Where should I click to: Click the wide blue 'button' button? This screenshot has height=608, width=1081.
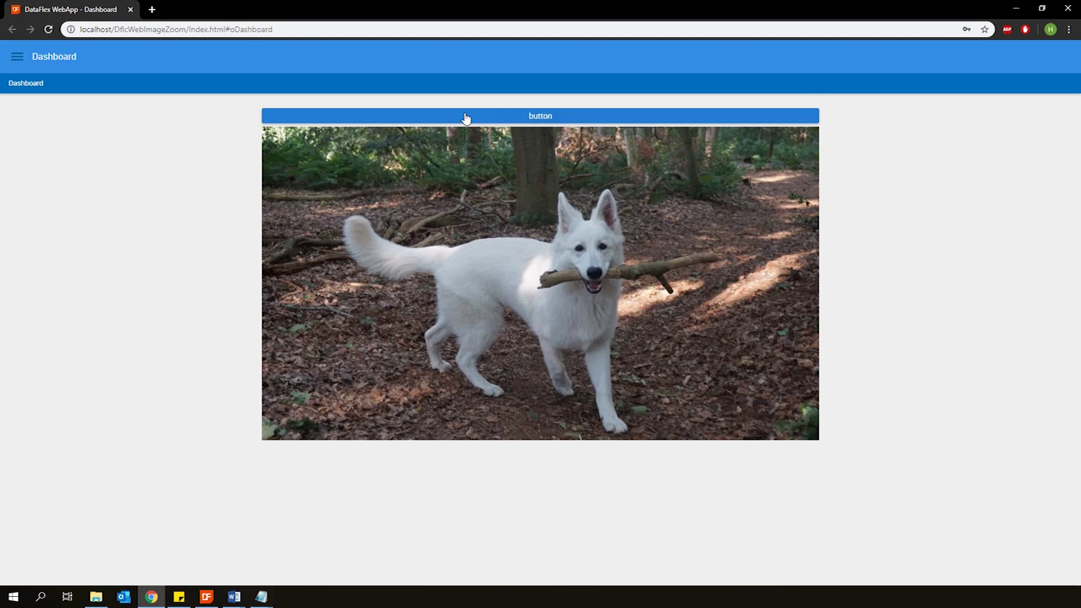tap(540, 116)
